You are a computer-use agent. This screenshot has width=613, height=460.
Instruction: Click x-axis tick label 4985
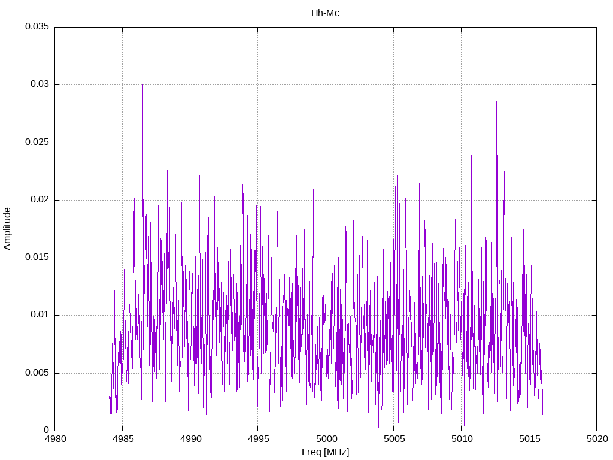coord(122,439)
